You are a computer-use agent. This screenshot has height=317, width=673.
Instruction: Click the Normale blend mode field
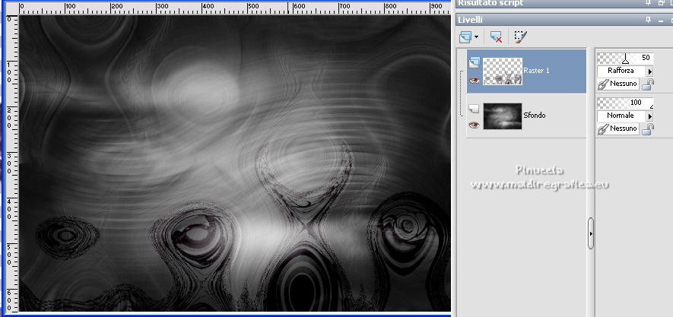pyautogui.click(x=621, y=116)
